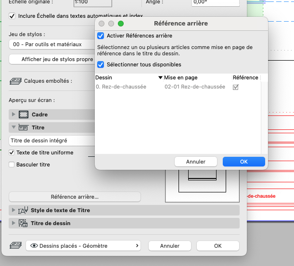The height and width of the screenshot is (266, 294).
Task: Uncheck Texte de titre uniforme
Action: pyautogui.click(x=12, y=152)
